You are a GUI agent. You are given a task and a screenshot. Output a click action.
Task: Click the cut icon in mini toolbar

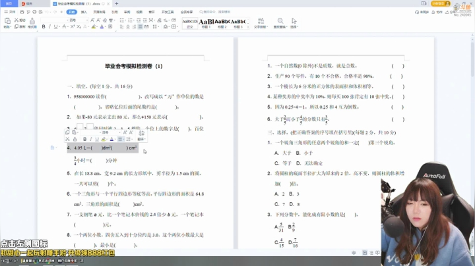[x=67, y=139]
